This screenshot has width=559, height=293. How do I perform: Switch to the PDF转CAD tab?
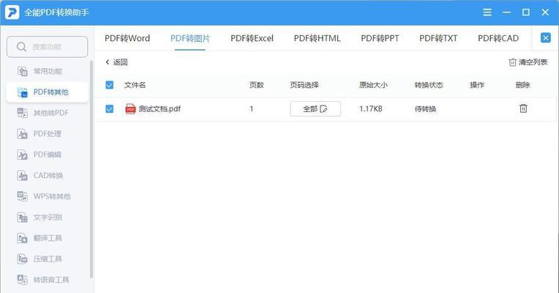click(x=498, y=38)
